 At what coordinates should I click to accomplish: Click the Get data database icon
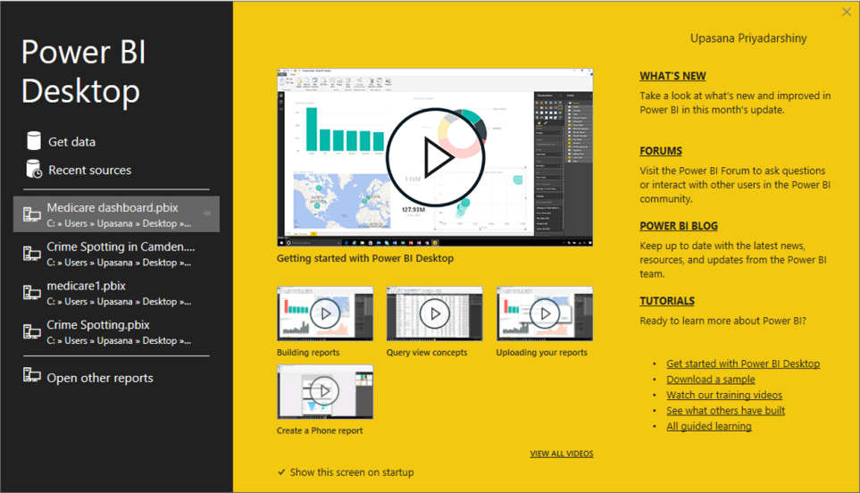[34, 141]
